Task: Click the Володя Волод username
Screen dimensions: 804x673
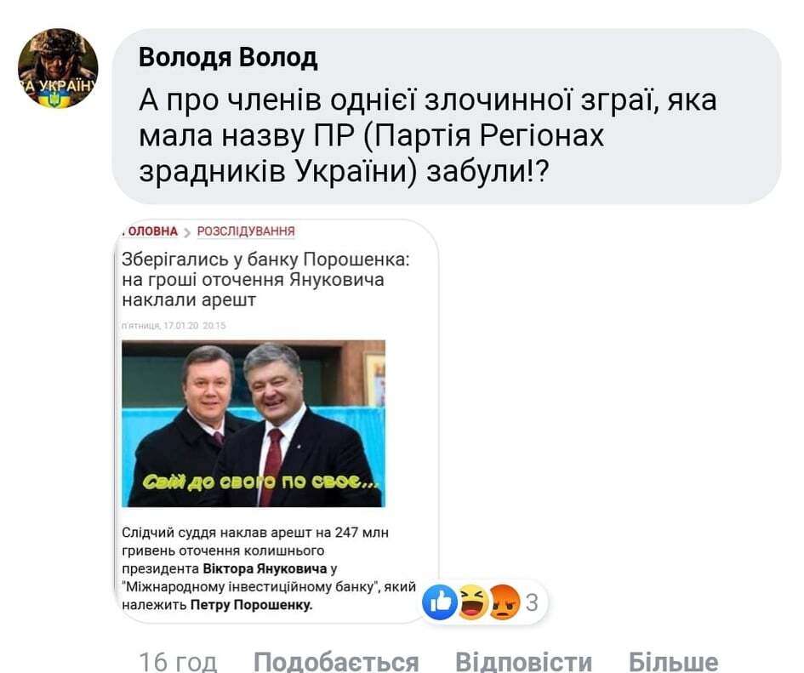Action: [x=228, y=58]
